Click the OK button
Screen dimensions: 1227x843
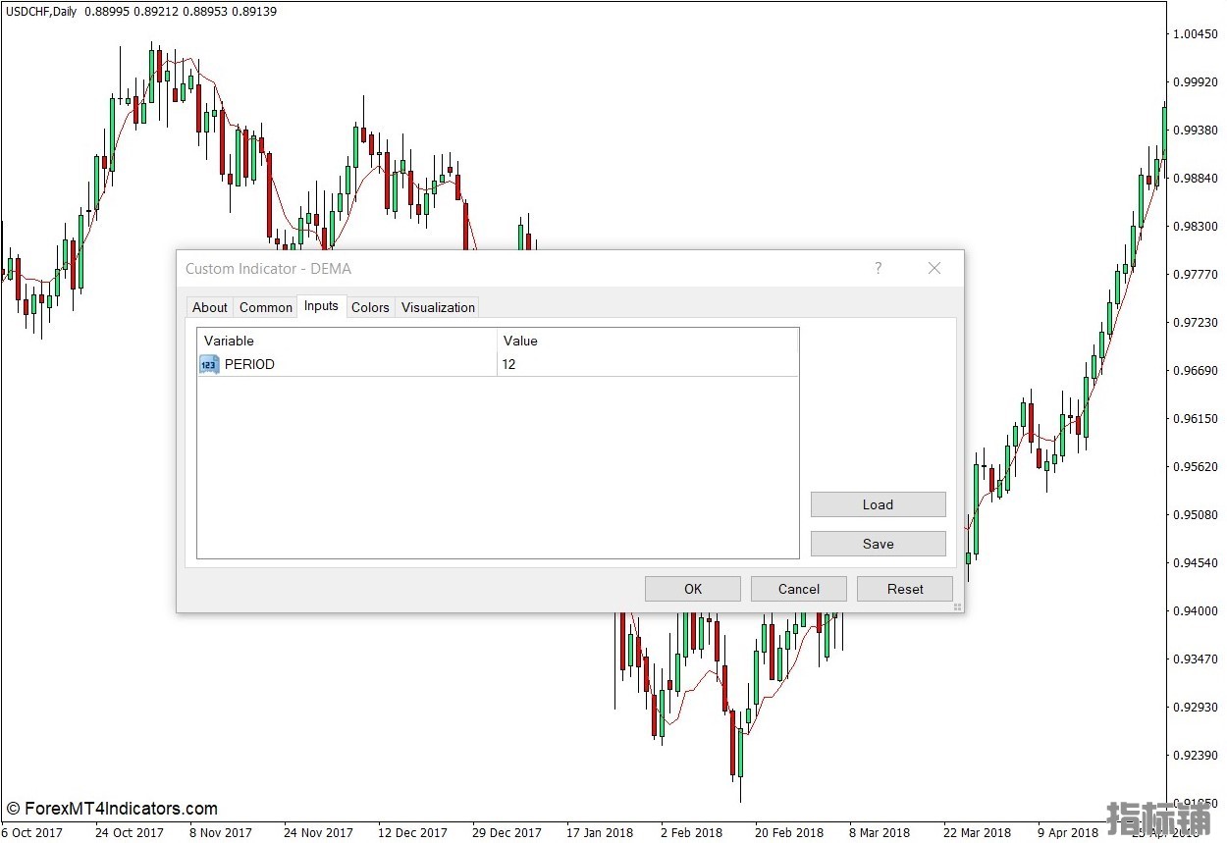click(x=693, y=589)
